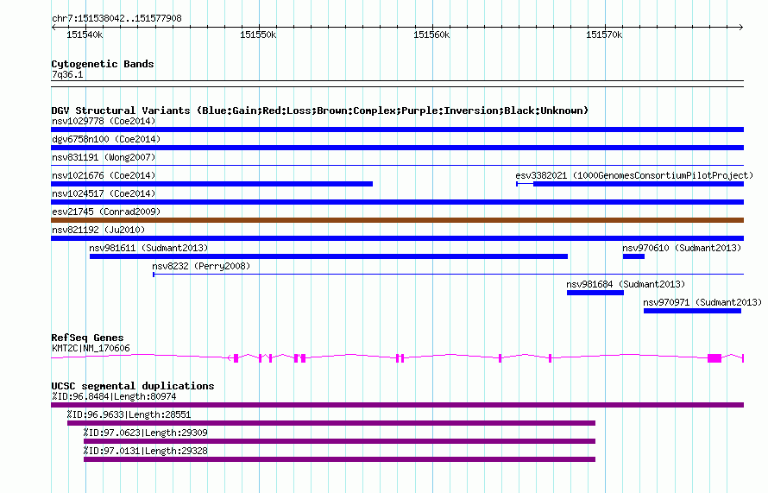Click the 151560k ruler tick label
The image size is (768, 493).
pyautogui.click(x=431, y=35)
